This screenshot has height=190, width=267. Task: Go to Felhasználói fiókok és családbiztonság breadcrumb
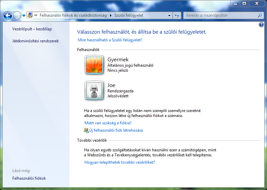pos(73,15)
